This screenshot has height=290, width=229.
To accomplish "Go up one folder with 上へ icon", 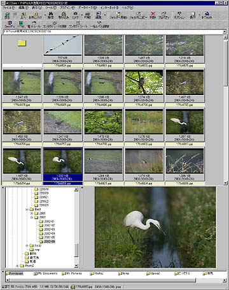I will 23,15.
